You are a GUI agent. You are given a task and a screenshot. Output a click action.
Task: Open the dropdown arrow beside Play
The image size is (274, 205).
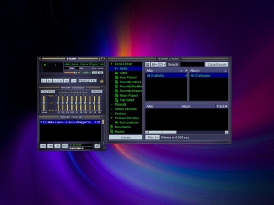158,138
